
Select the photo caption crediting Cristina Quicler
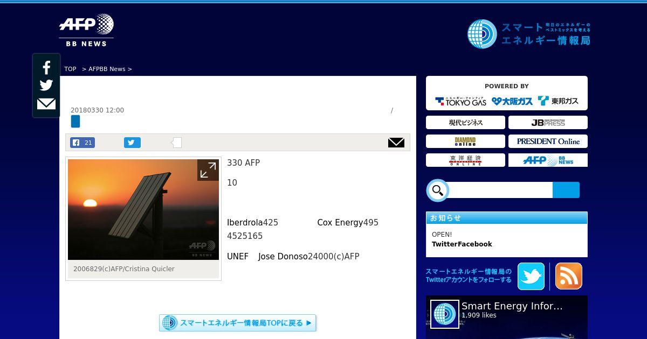tap(124, 269)
